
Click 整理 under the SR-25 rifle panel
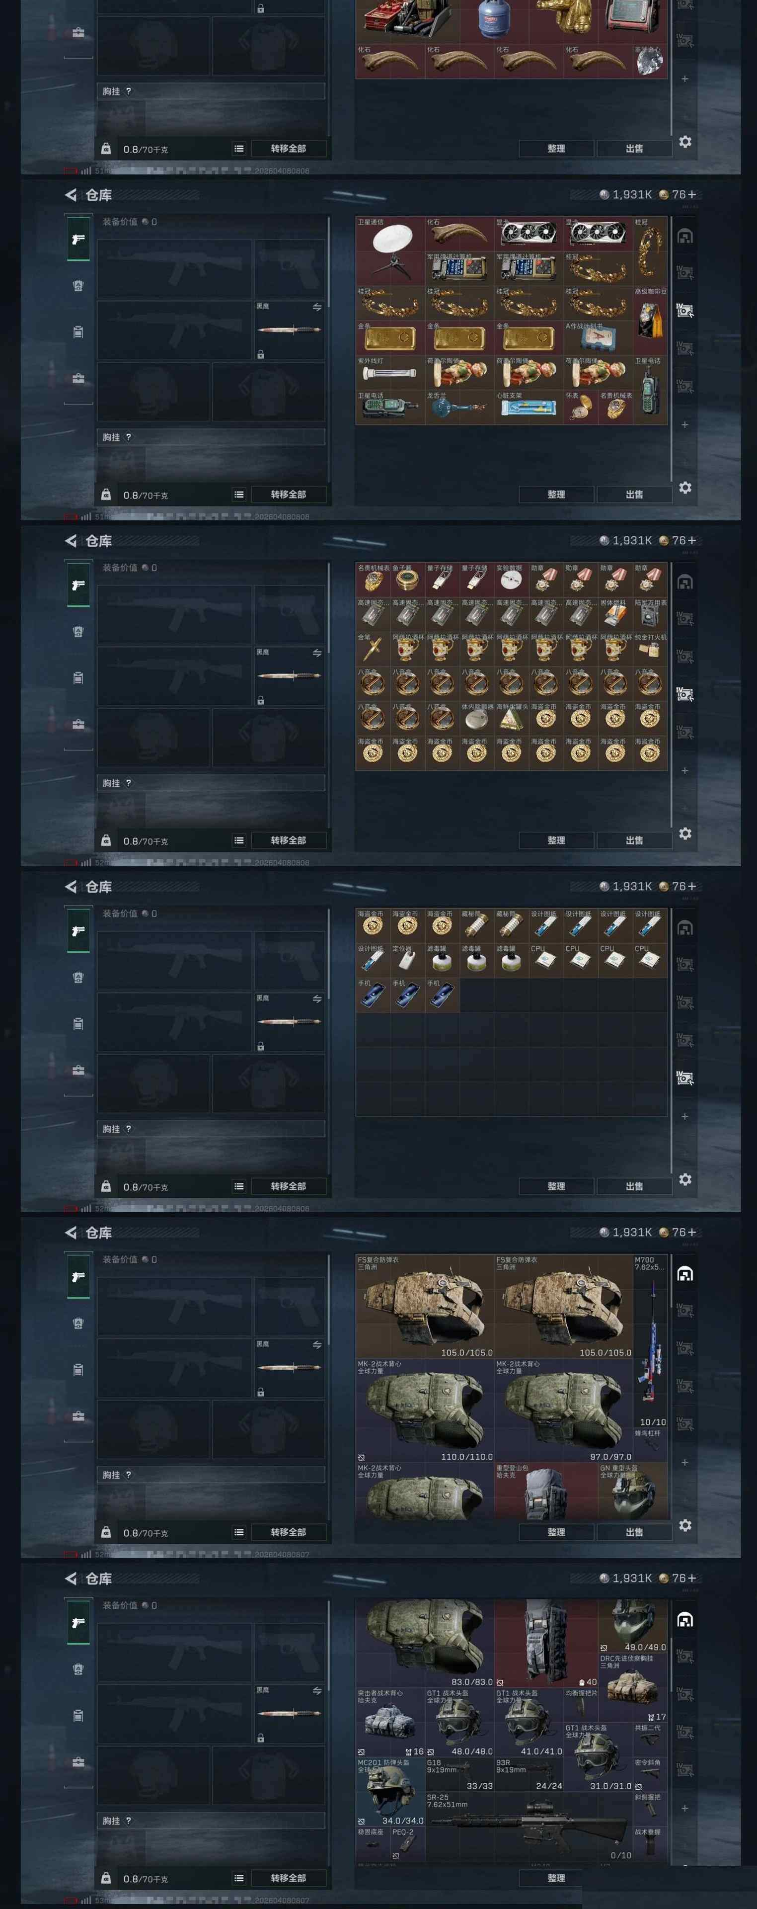coord(556,1878)
